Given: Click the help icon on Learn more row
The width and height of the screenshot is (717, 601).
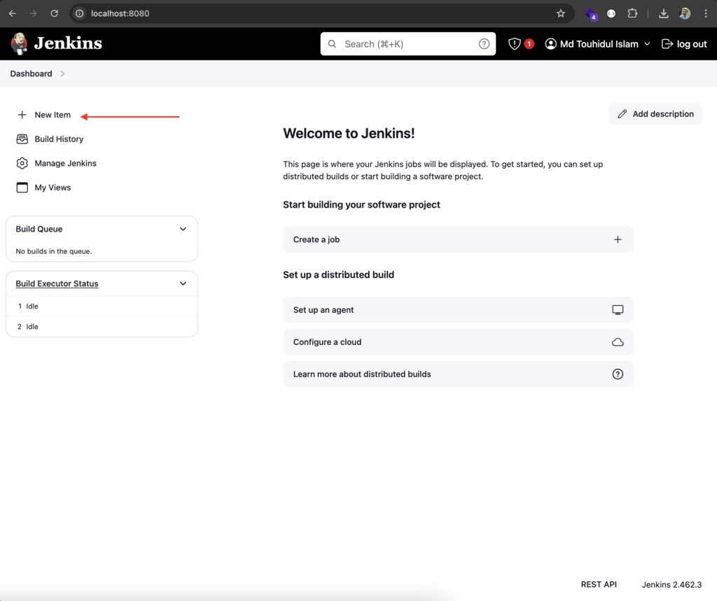Looking at the screenshot, I should pos(618,374).
